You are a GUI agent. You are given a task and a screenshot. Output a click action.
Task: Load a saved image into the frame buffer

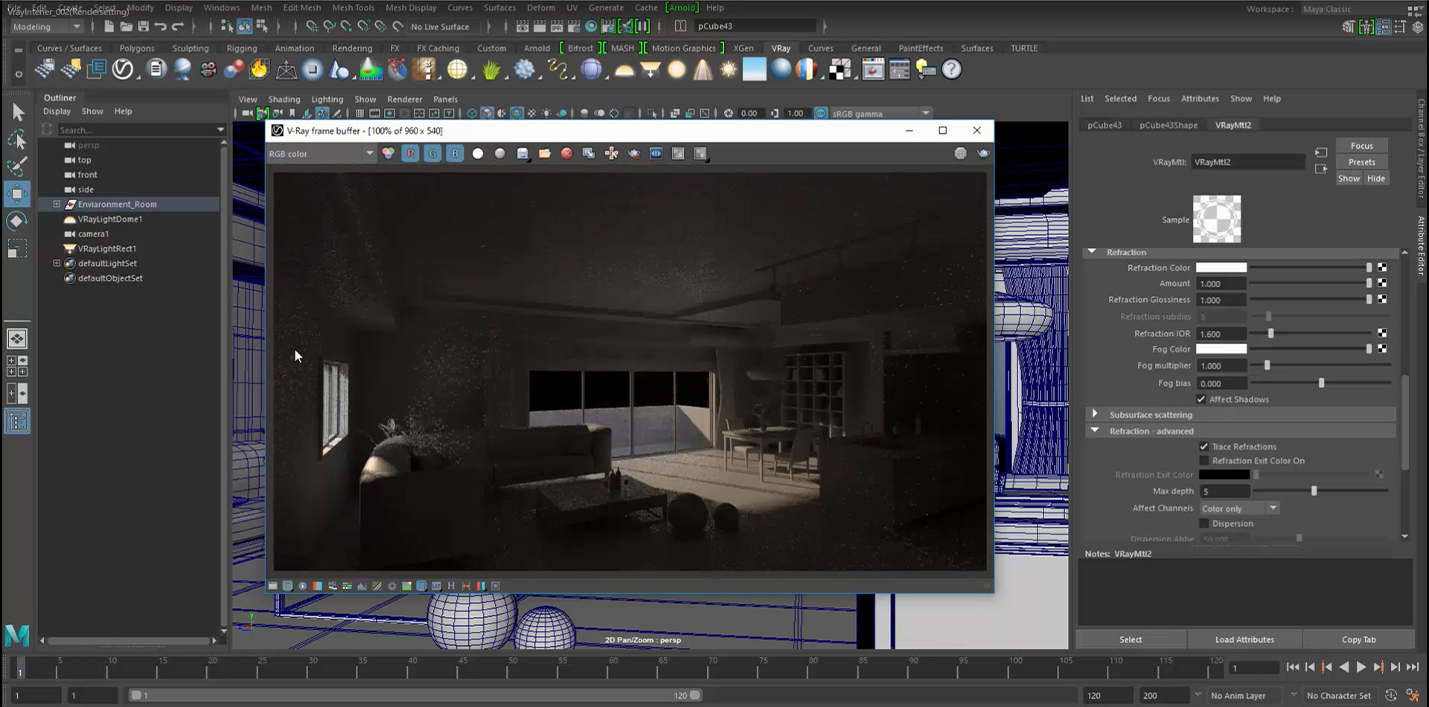(x=545, y=153)
